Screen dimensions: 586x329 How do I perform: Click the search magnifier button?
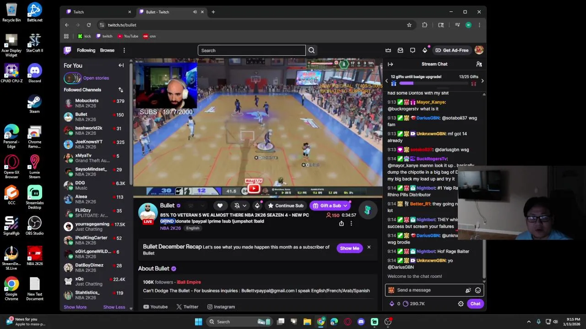coord(311,50)
